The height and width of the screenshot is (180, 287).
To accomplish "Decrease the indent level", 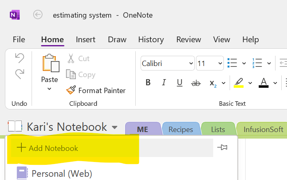I will tap(283, 63).
